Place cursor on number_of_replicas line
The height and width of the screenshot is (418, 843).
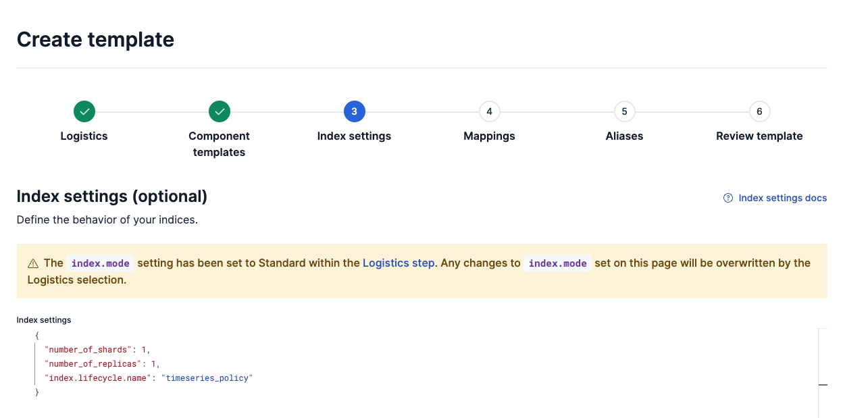click(101, 364)
